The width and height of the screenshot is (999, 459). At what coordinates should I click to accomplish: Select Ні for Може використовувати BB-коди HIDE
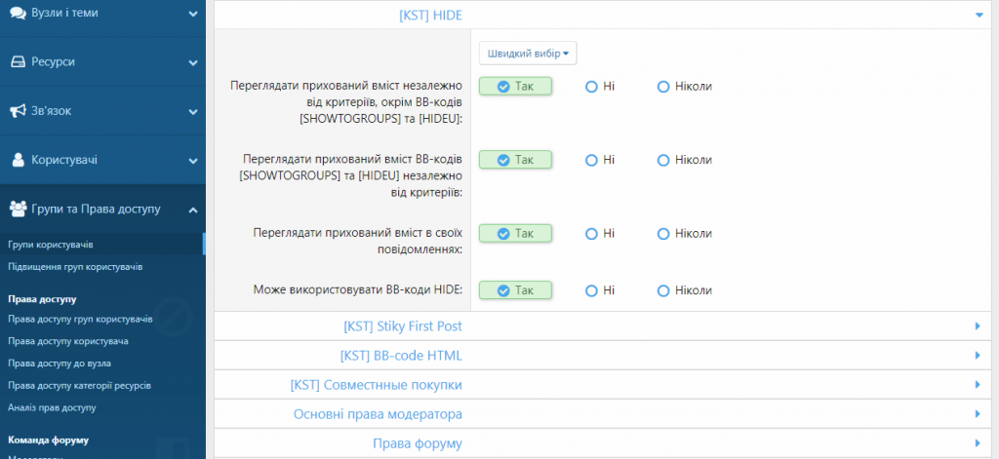(591, 290)
